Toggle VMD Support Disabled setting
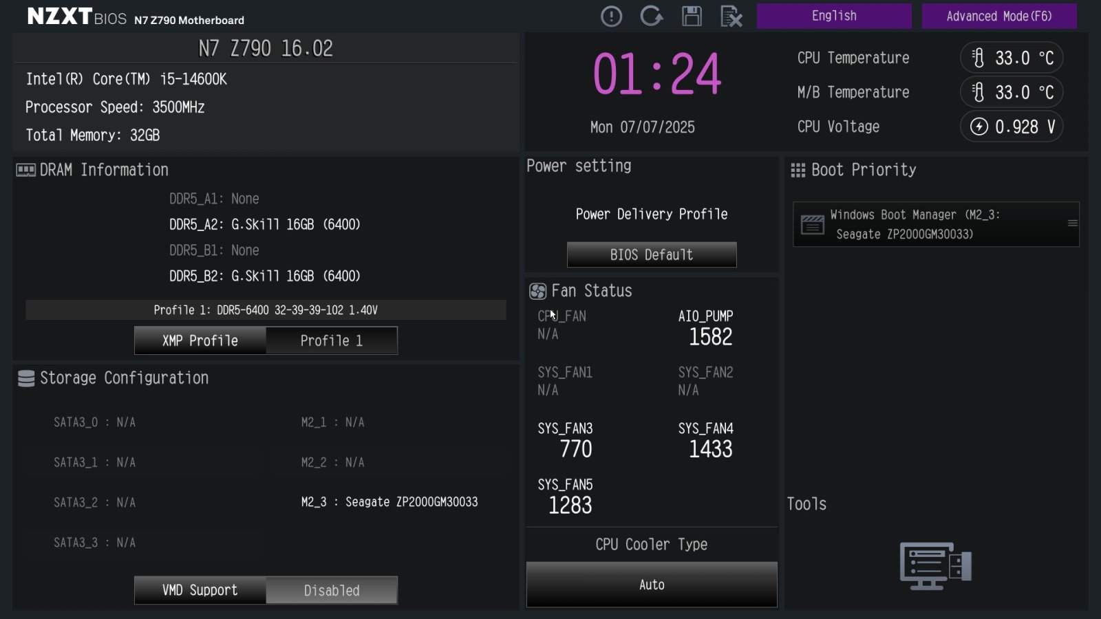 (331, 590)
